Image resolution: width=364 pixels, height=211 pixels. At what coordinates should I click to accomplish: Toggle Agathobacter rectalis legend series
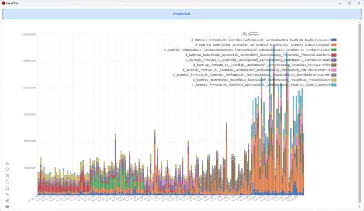[x=261, y=60]
